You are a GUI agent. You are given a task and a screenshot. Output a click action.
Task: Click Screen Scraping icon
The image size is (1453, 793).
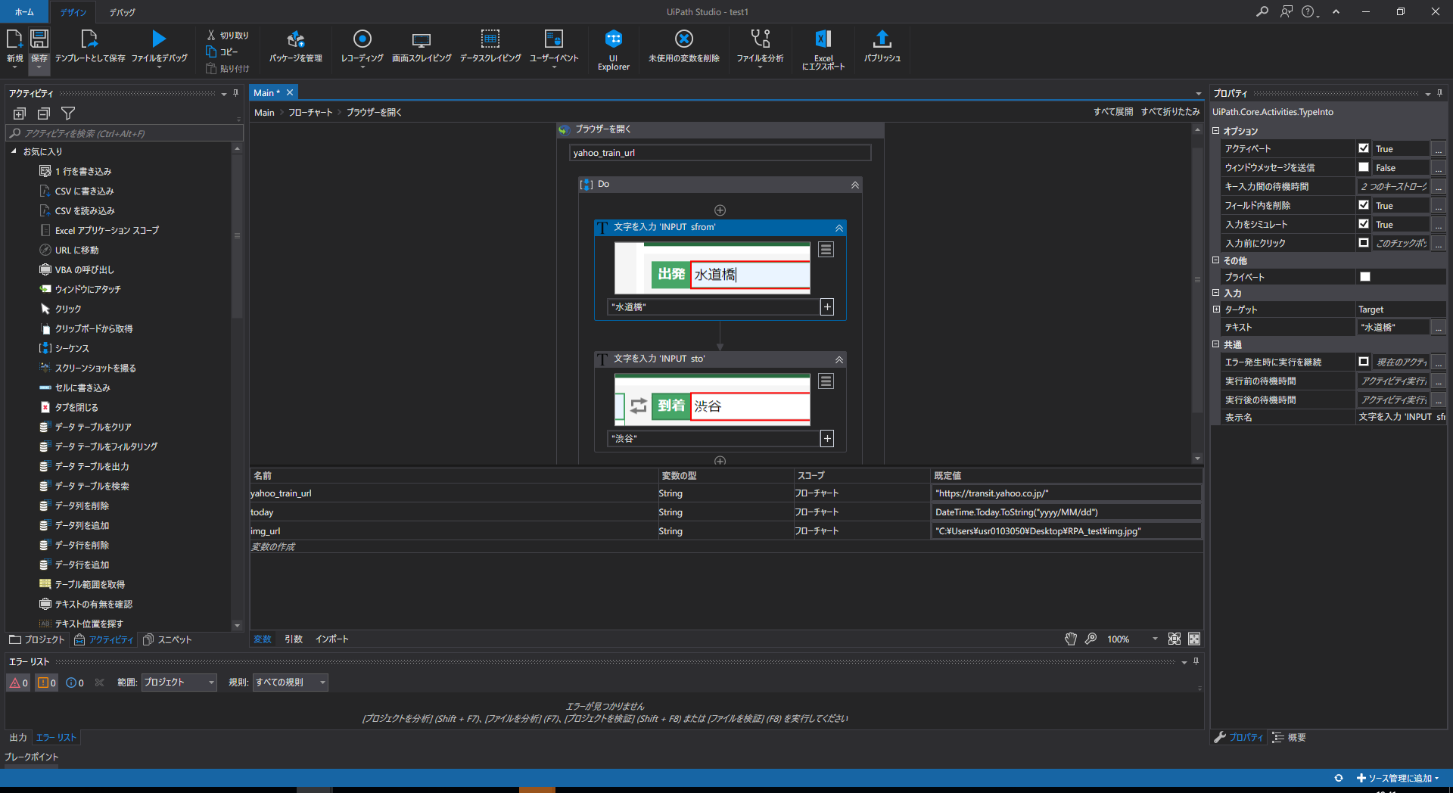[x=422, y=39]
